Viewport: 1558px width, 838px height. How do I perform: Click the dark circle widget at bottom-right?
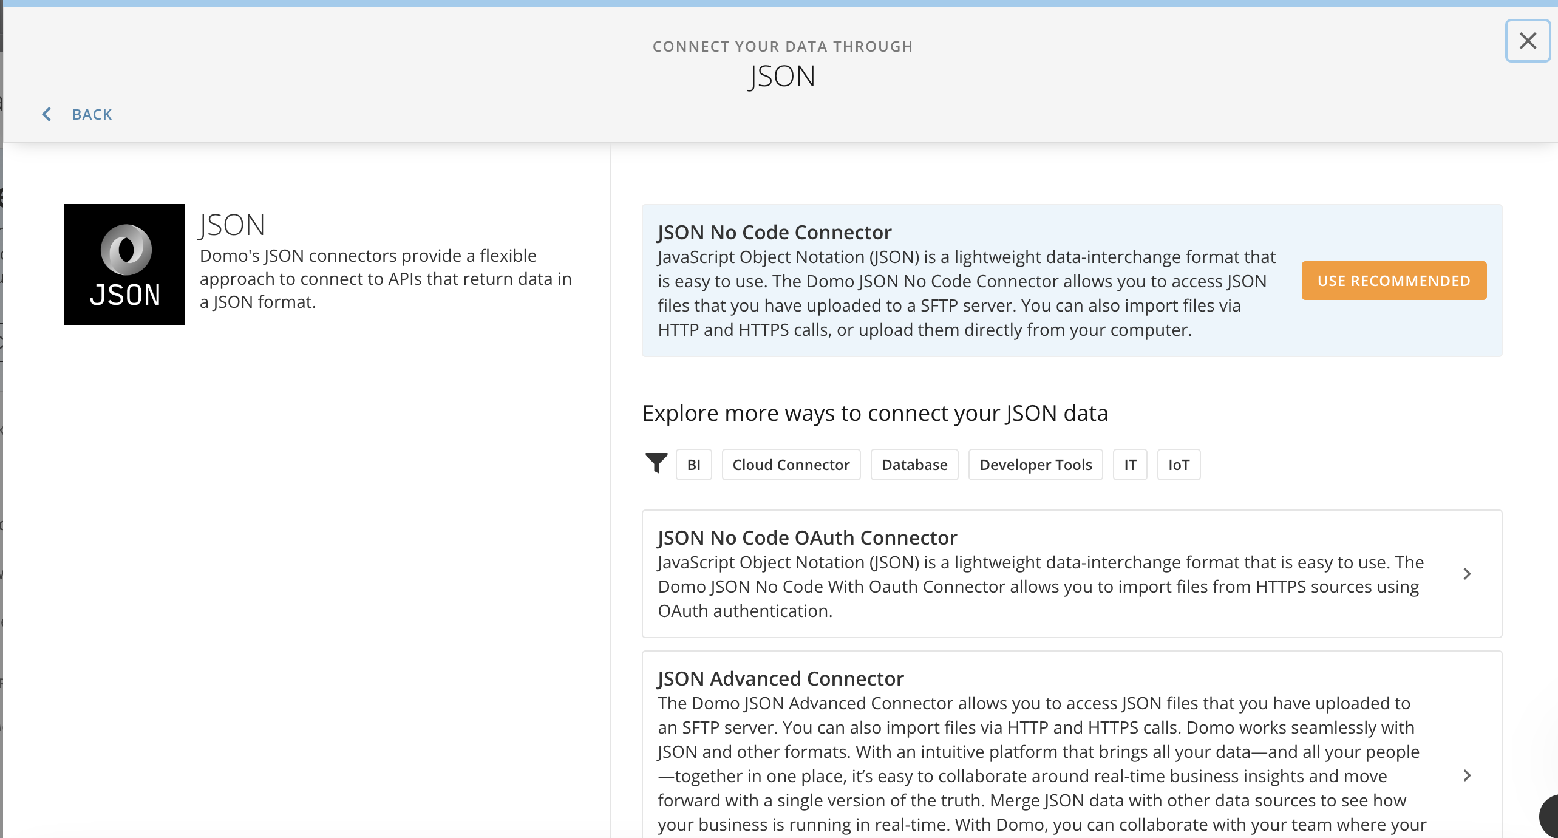pos(1549,817)
